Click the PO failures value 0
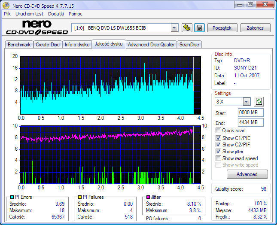This screenshot has height=225, width=277. 200,219
